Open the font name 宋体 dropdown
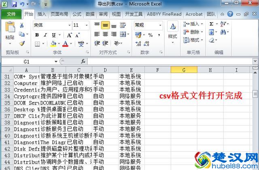Screen dimensions: 259x170 tap(70, 25)
